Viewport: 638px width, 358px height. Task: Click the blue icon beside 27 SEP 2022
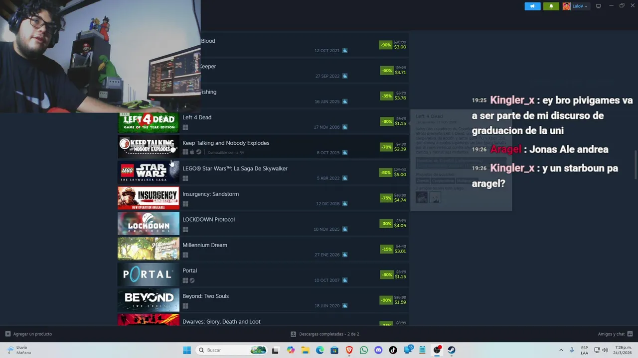click(345, 76)
